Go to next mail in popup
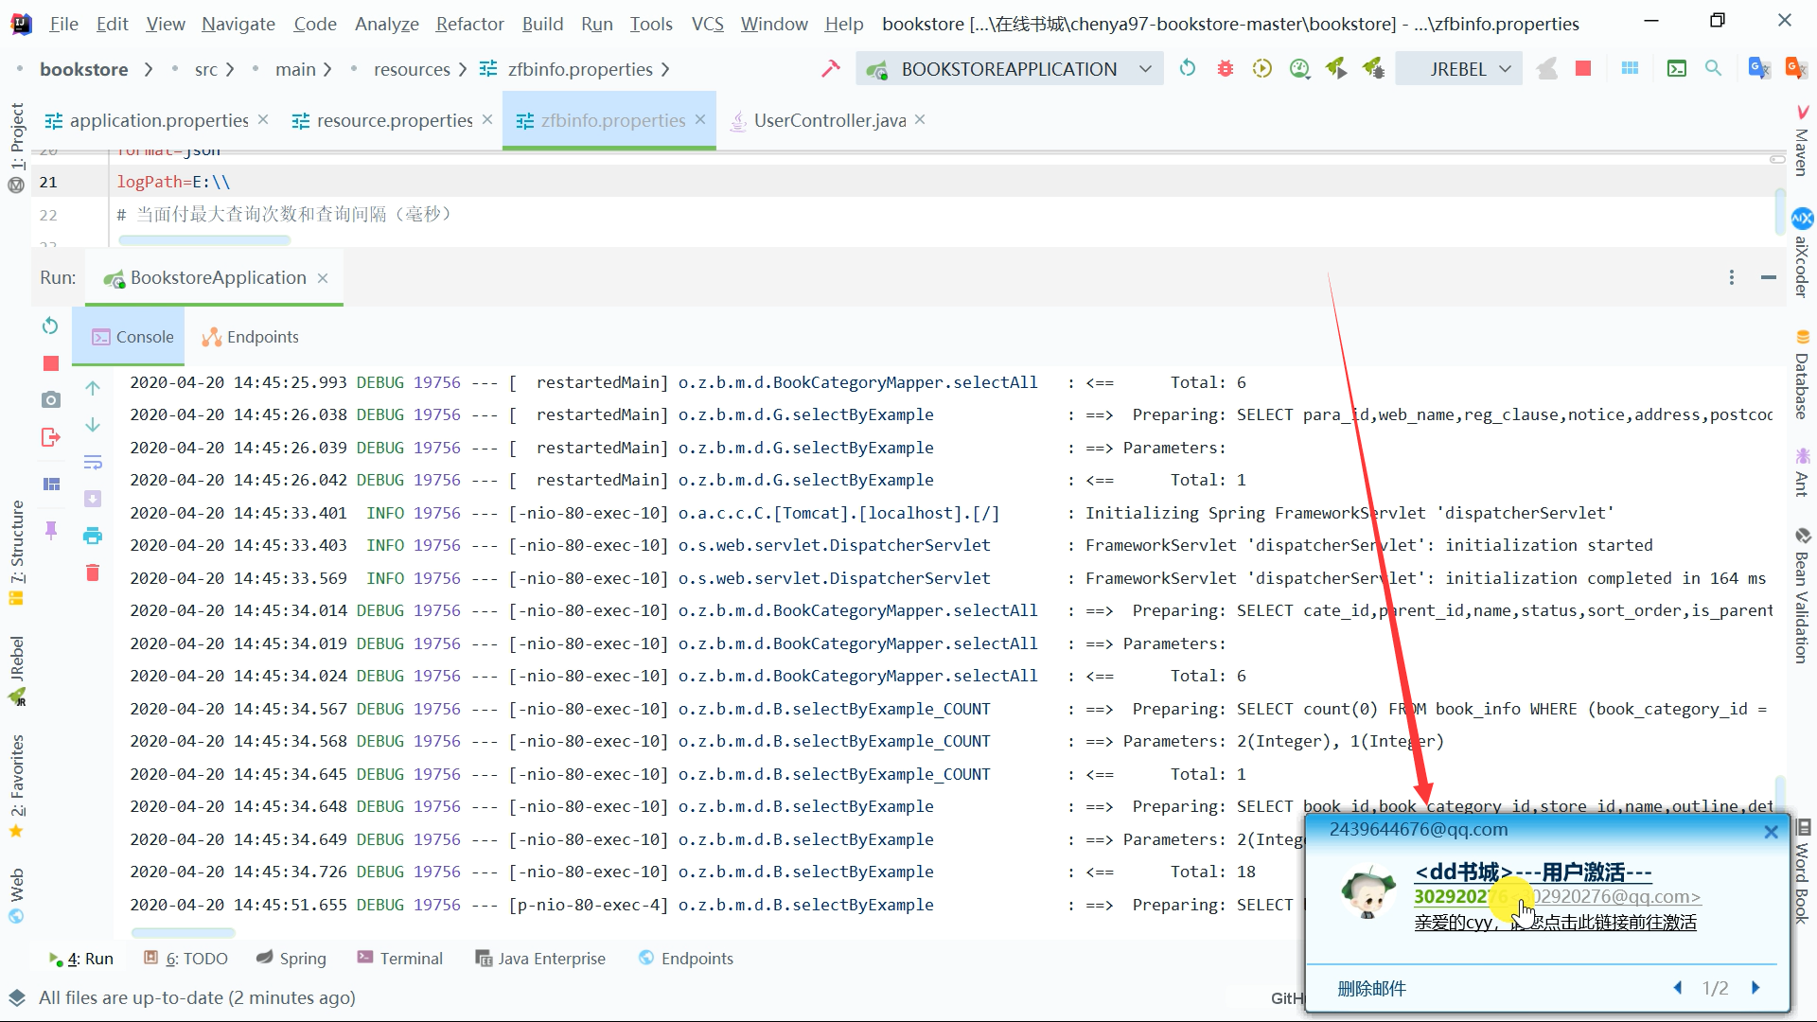This screenshot has width=1817, height=1022. pos(1755,988)
